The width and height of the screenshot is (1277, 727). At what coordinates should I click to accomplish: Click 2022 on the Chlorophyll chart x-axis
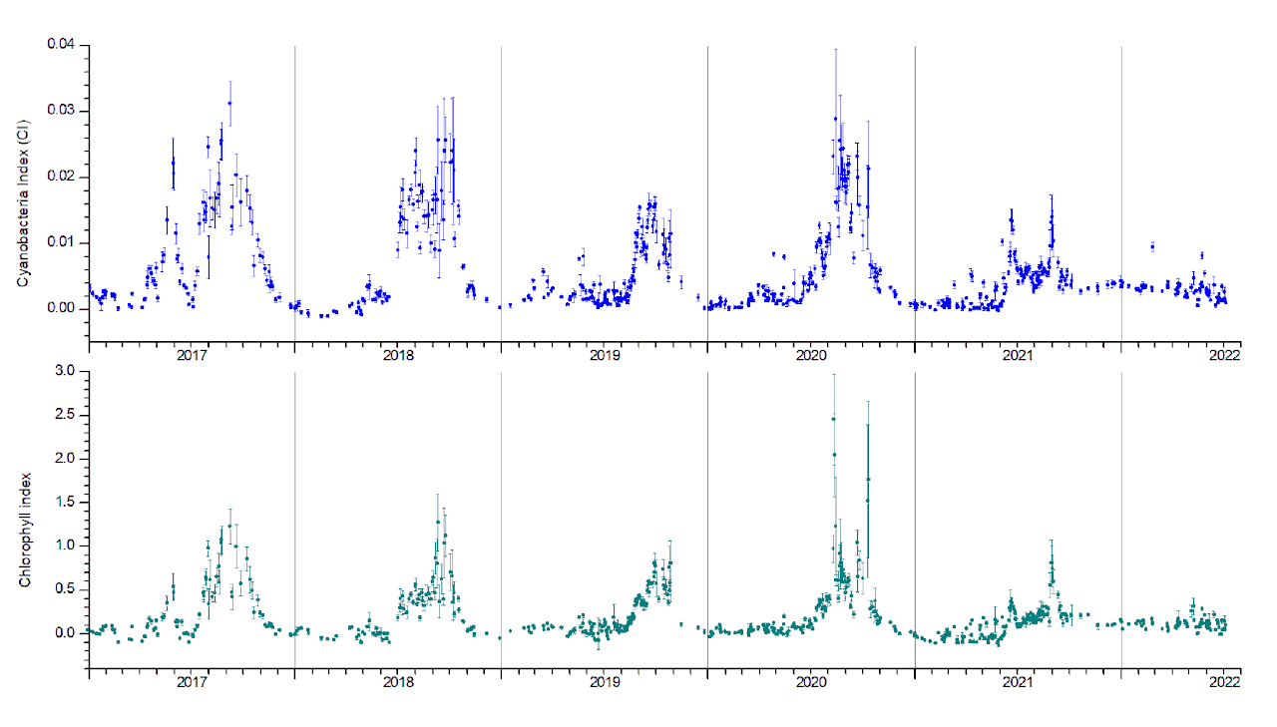pos(1224,683)
